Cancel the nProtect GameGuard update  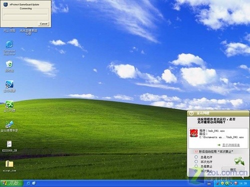click(43, 24)
